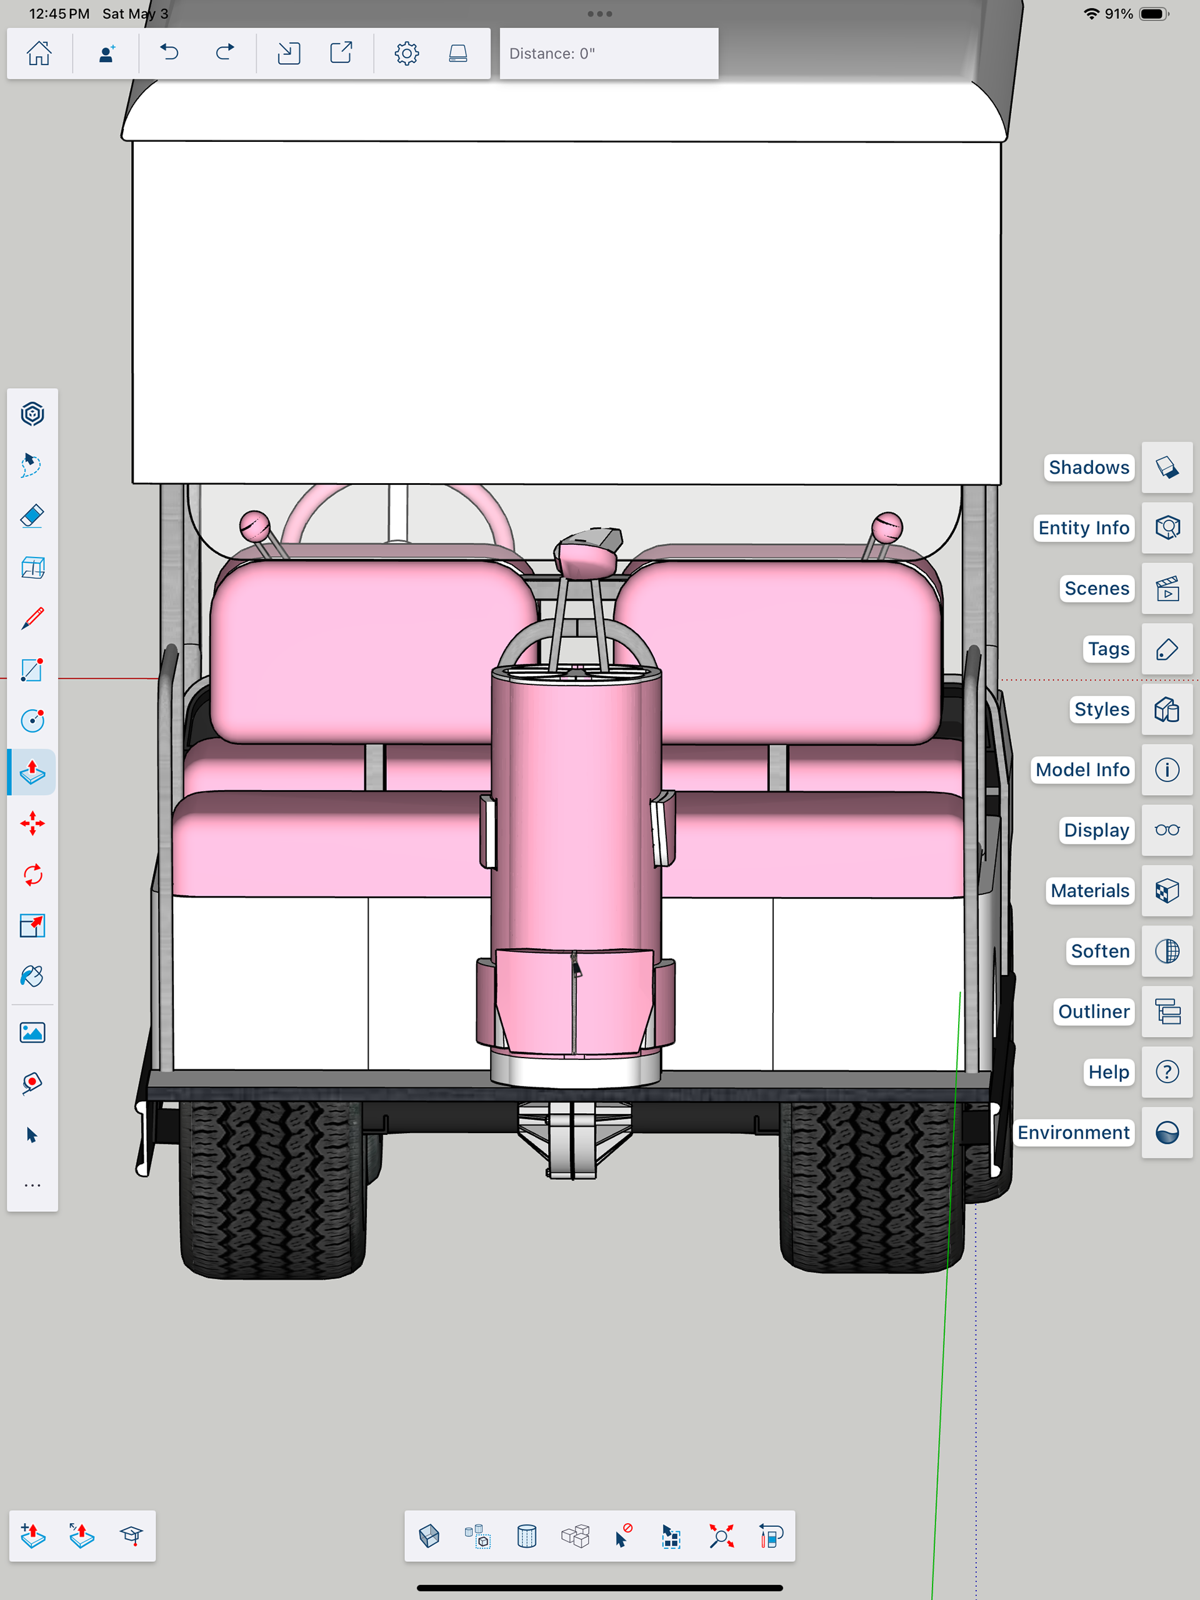Viewport: 1200px width, 1600px height.
Task: Select the Paint Bucket tool
Action: coord(32,976)
